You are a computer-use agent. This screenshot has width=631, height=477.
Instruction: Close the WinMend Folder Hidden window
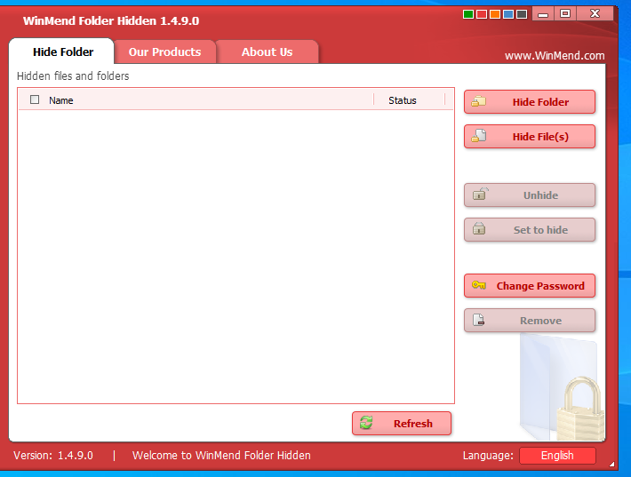[595, 13]
